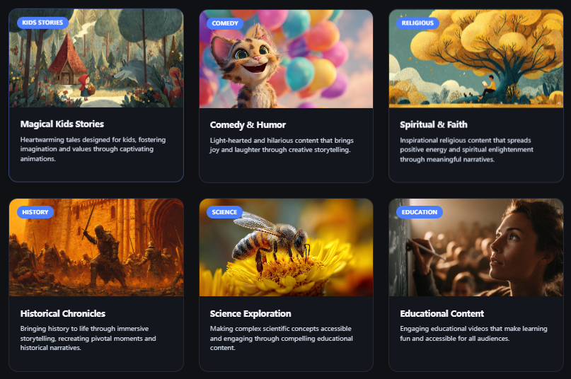Open the golden tree reader thumbnail
Viewport: 571px width, 379px height.
[x=476, y=59]
